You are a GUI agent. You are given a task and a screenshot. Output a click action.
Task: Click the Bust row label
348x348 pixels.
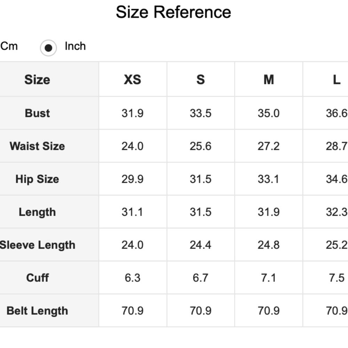coord(37,113)
